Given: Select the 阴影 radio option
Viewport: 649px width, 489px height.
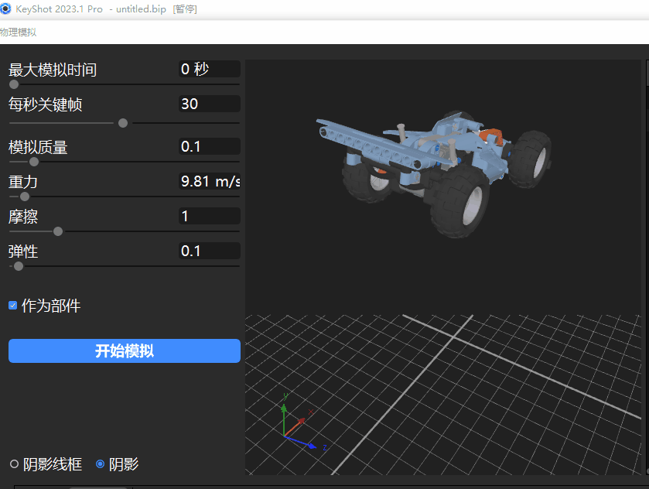Looking at the screenshot, I should [x=100, y=464].
